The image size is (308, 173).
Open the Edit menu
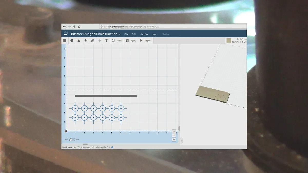coord(134,34)
